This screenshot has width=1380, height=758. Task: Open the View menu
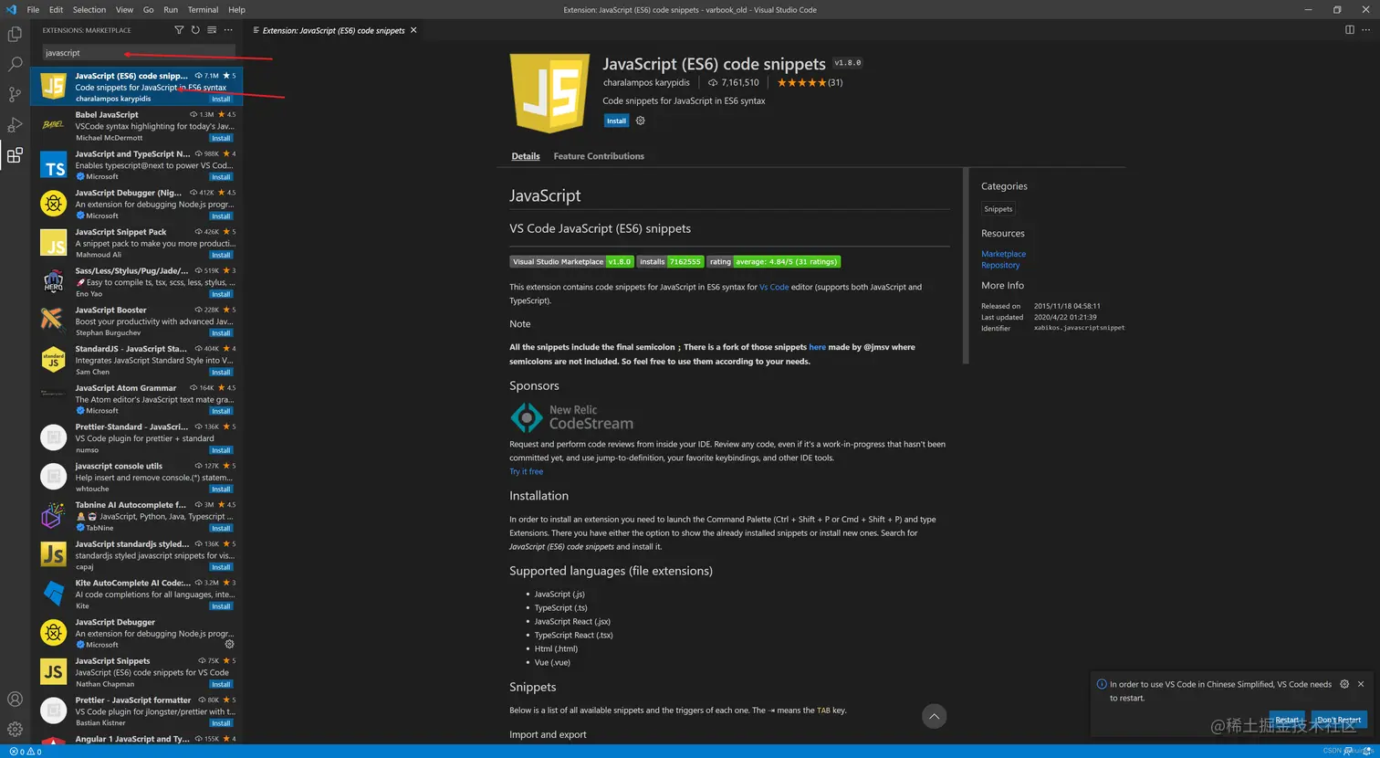pyautogui.click(x=124, y=9)
